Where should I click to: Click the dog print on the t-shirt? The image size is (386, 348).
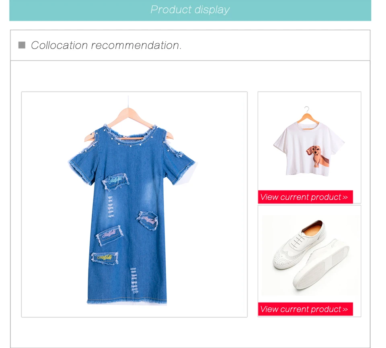[317, 156]
